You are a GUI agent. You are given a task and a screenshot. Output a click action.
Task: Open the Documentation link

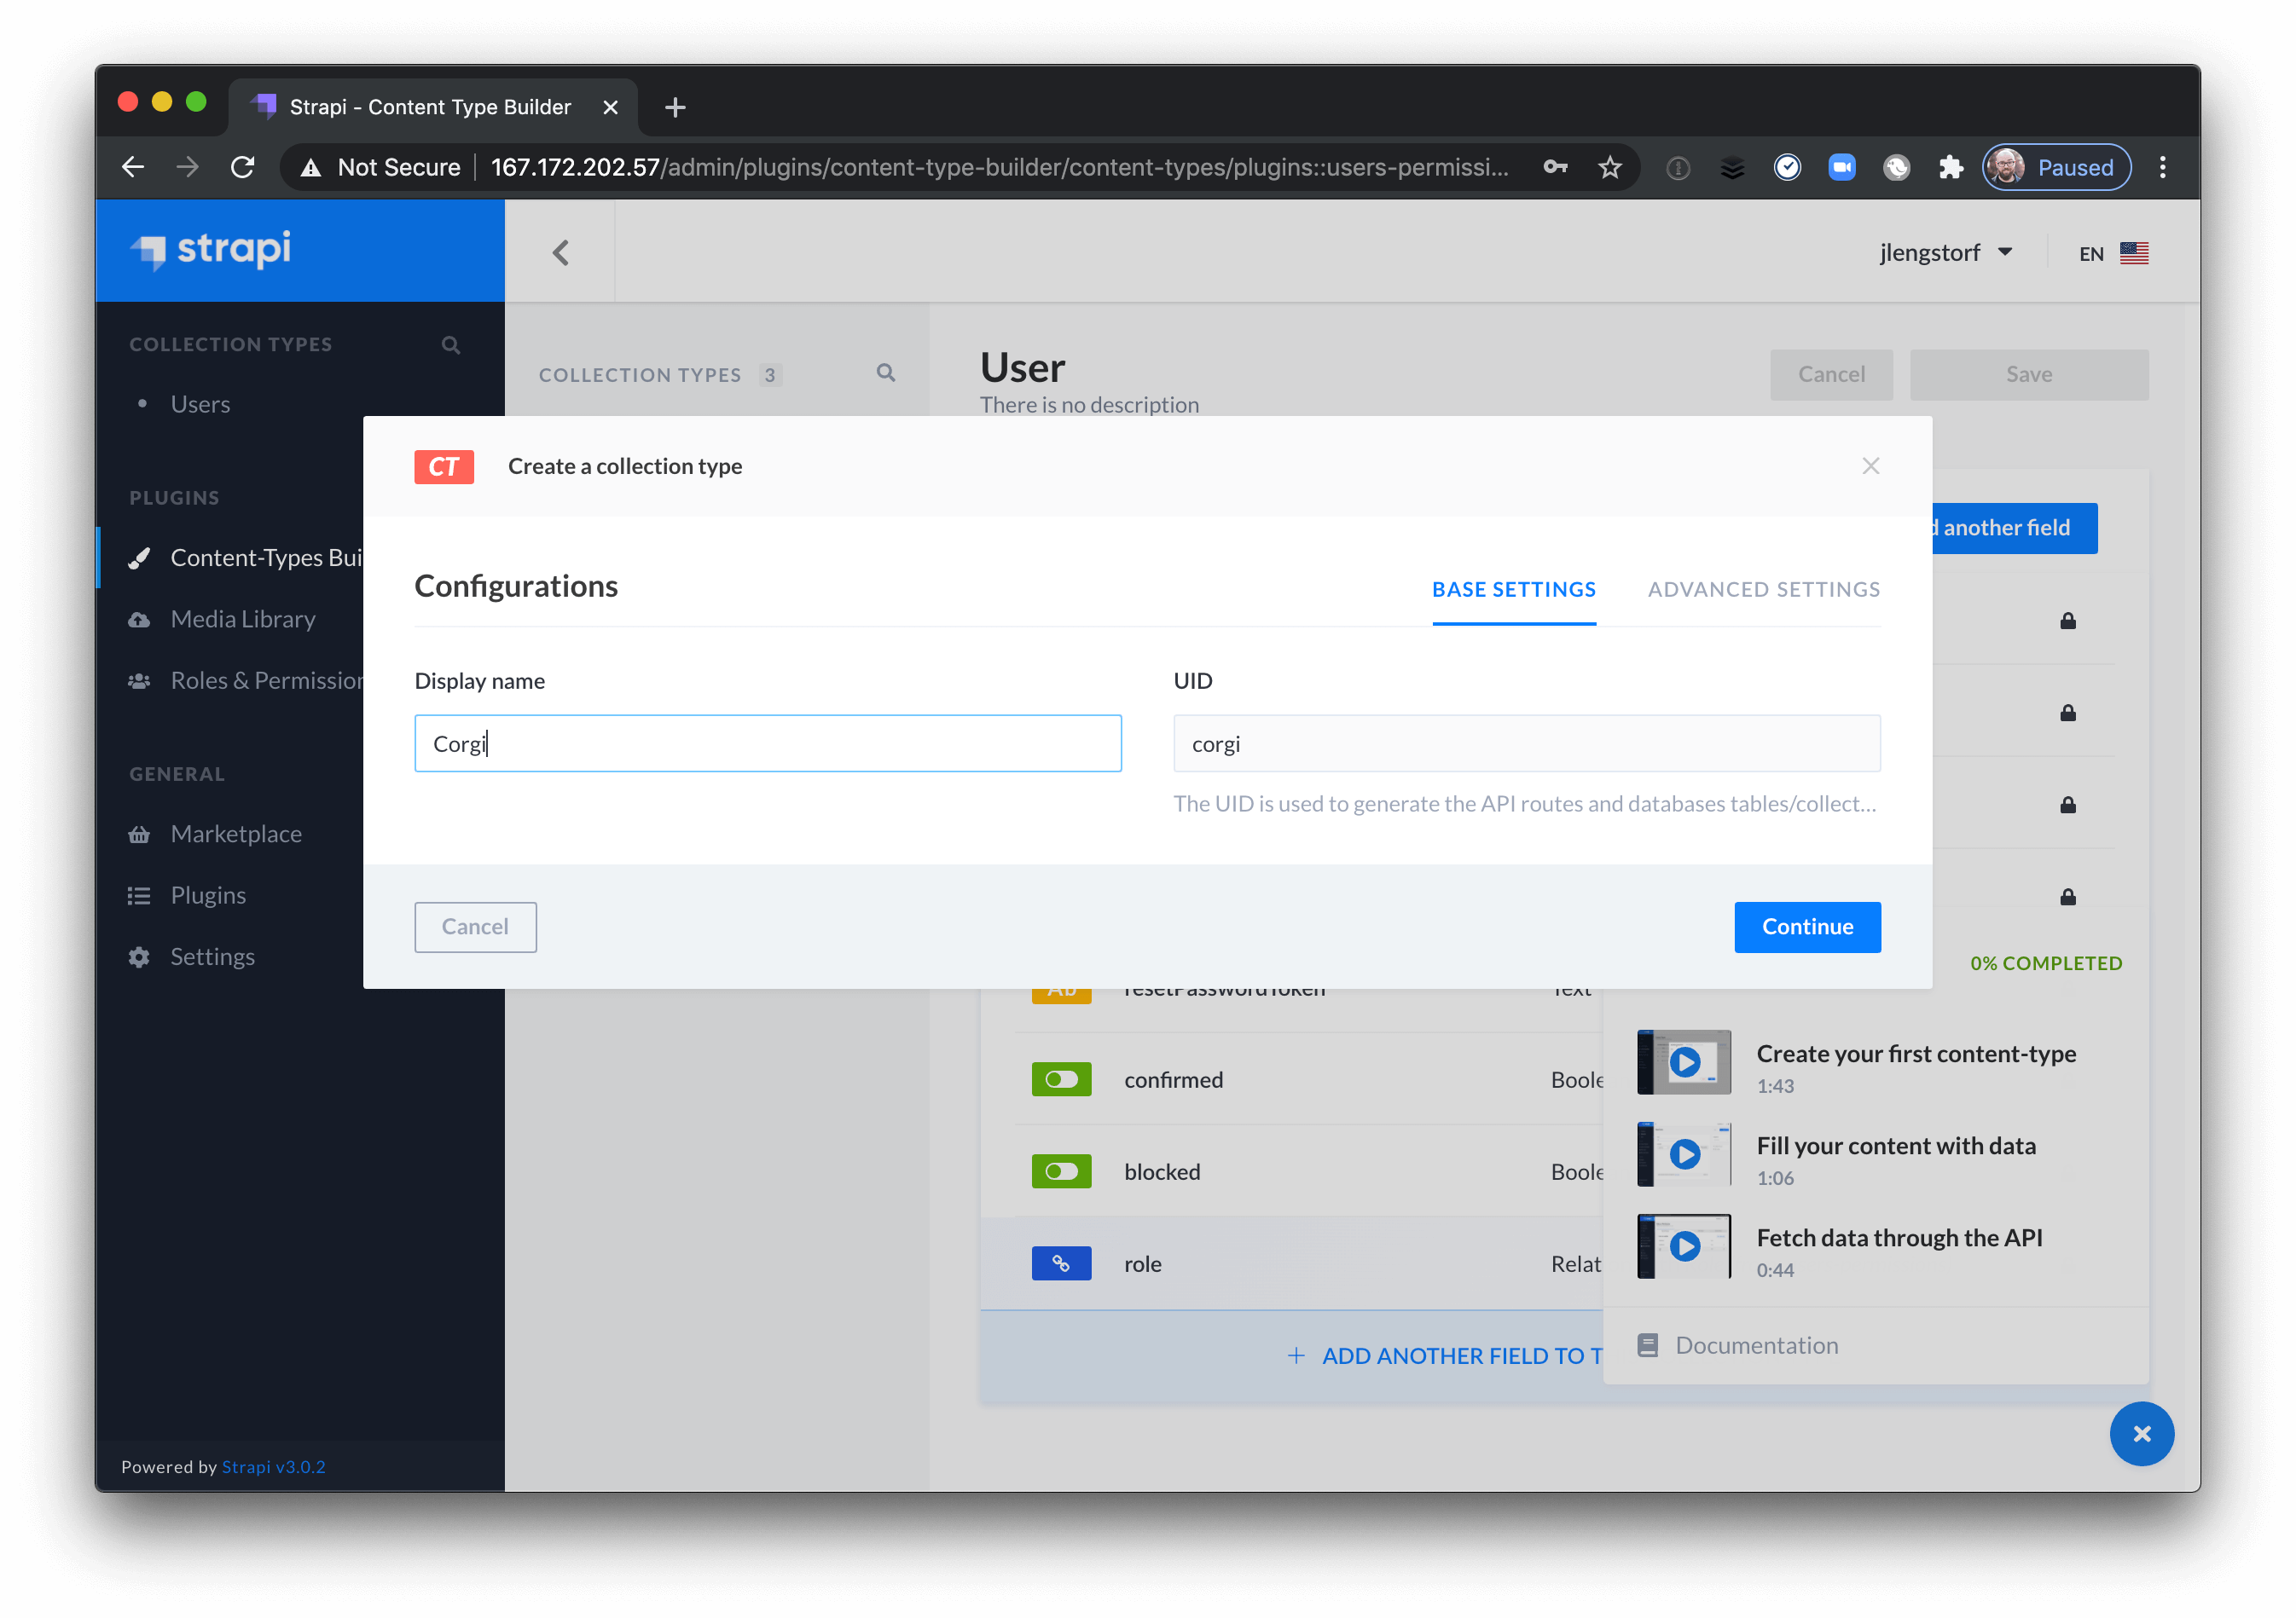pos(1756,1344)
